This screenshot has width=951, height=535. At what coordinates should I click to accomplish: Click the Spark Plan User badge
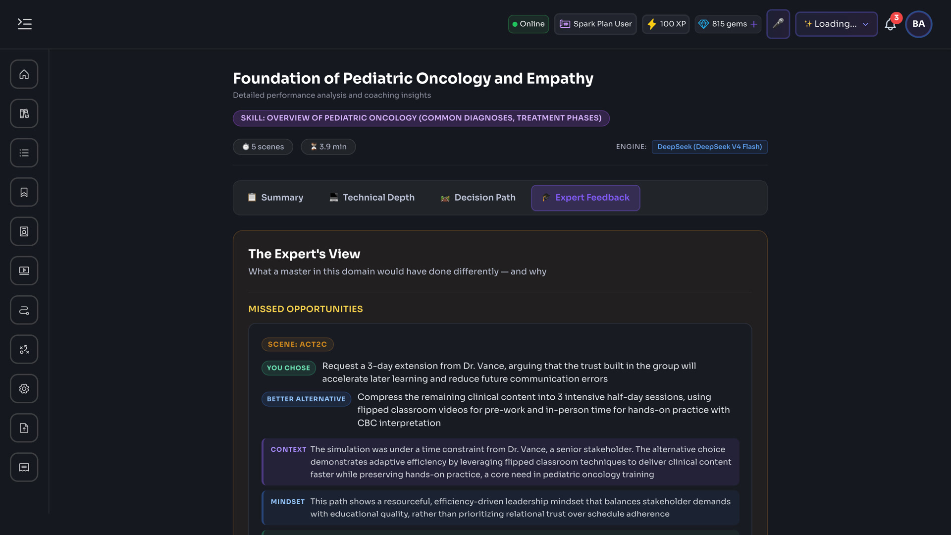[595, 24]
